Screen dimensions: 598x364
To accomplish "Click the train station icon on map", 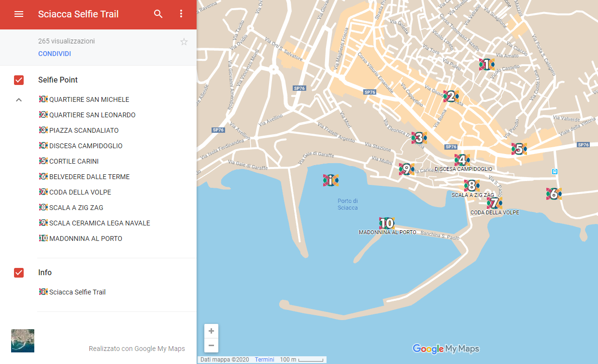I will click(x=555, y=171).
